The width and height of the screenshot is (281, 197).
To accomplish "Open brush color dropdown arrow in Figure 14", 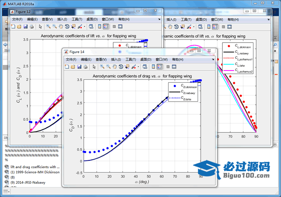I will [138, 67].
